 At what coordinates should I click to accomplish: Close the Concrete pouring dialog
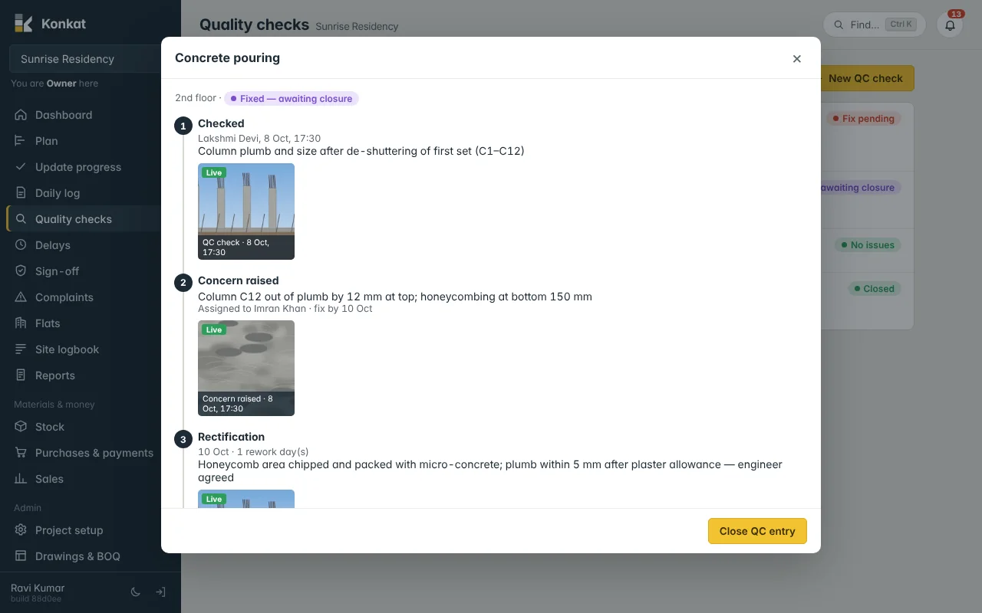click(x=797, y=59)
